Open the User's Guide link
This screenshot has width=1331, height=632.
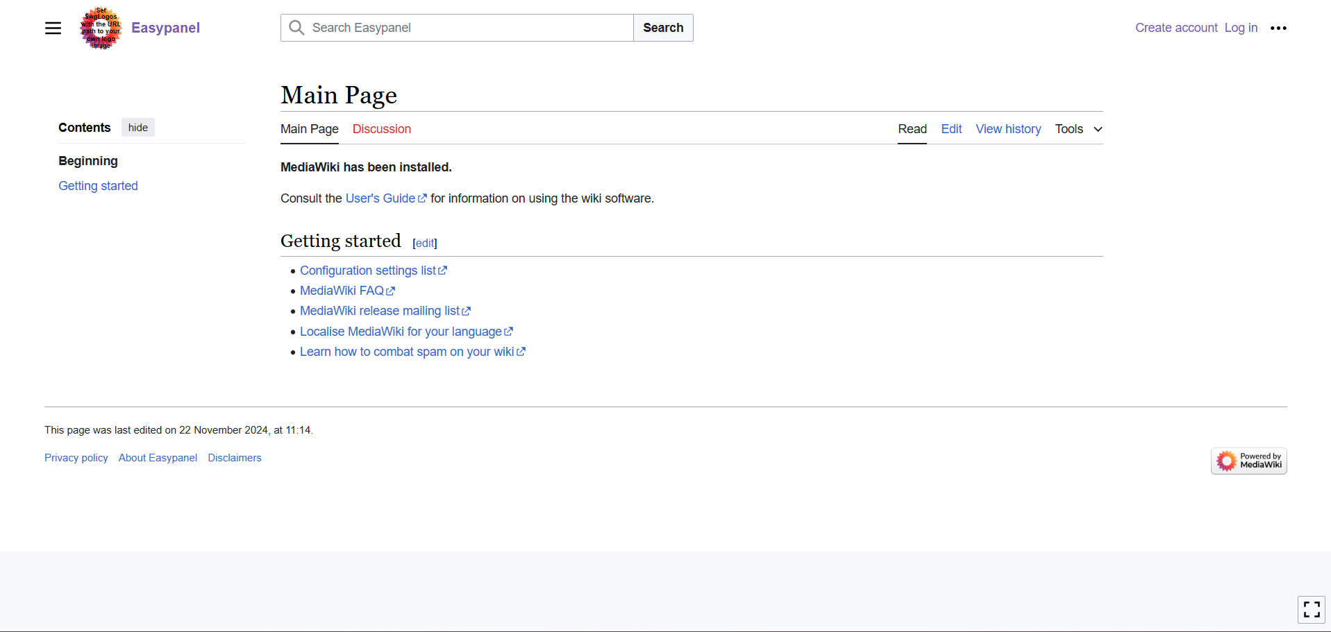(381, 198)
